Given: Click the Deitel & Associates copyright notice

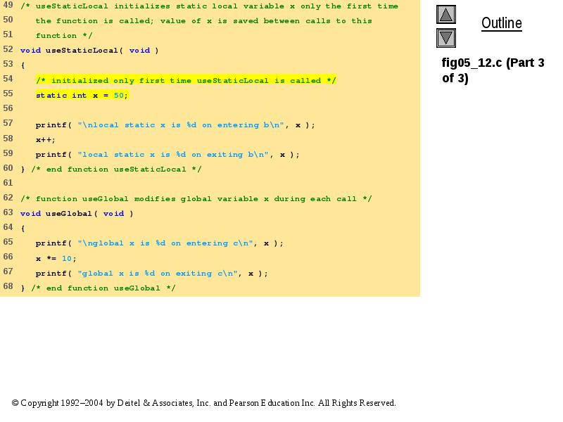Looking at the screenshot, I should tap(203, 403).
